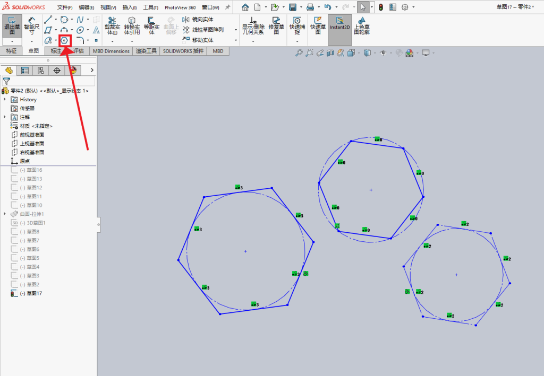
Task: Open the 工具(T) menu
Action: pyautogui.click(x=151, y=7)
